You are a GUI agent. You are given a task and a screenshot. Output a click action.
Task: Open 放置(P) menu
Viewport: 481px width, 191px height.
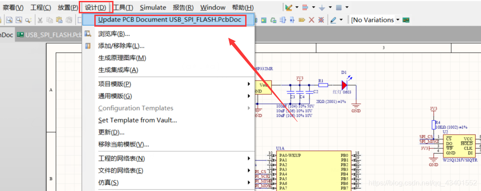[x=68, y=8]
